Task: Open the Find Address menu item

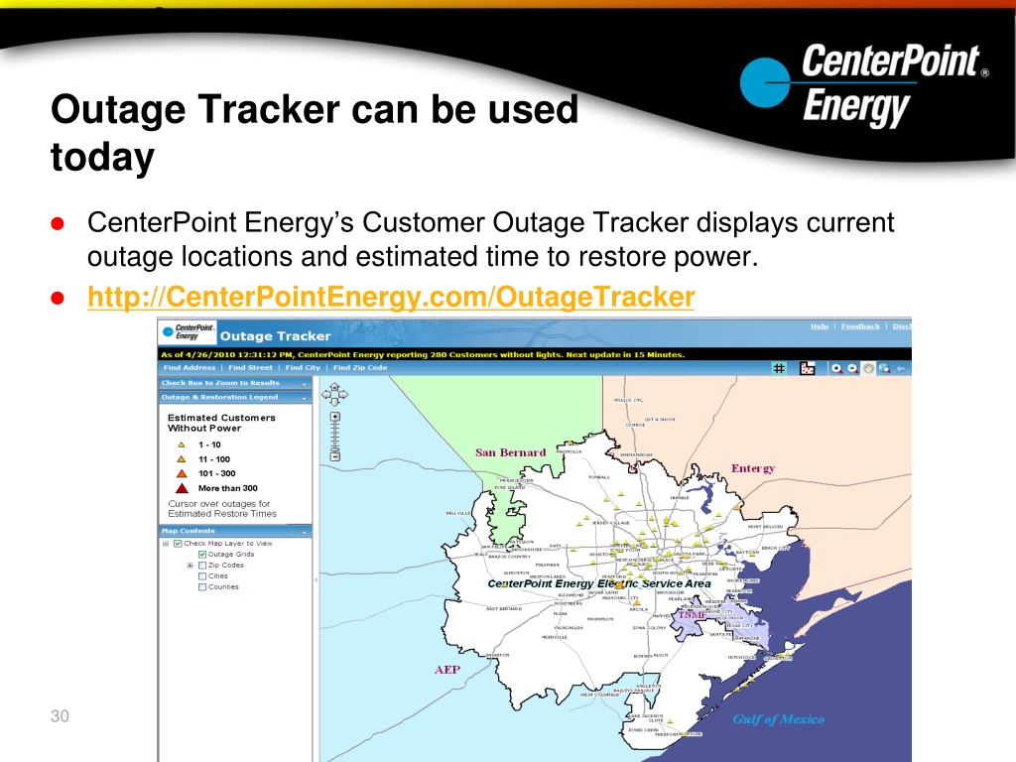Action: click(190, 367)
